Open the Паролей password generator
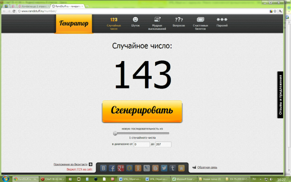The width and height of the screenshot is (291, 182). click(x=222, y=22)
